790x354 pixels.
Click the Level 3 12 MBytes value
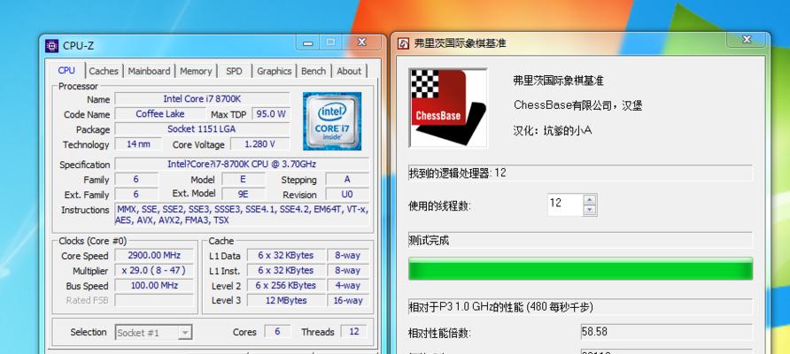coord(286,301)
